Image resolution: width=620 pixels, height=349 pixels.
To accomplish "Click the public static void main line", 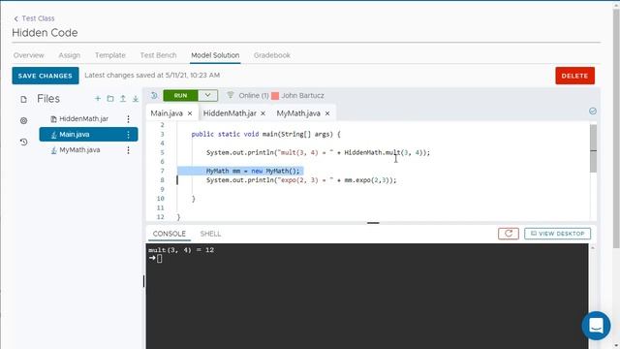I will [x=265, y=134].
